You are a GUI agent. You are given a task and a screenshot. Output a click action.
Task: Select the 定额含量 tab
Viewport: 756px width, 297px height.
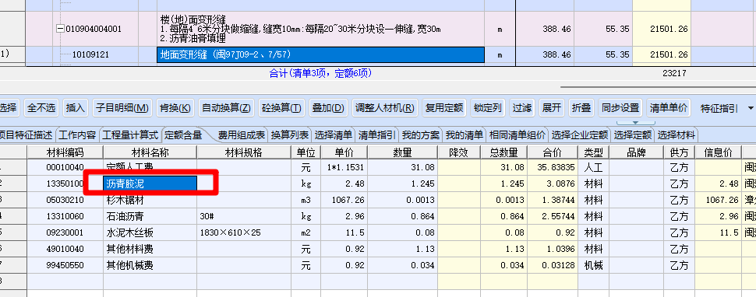click(x=183, y=135)
